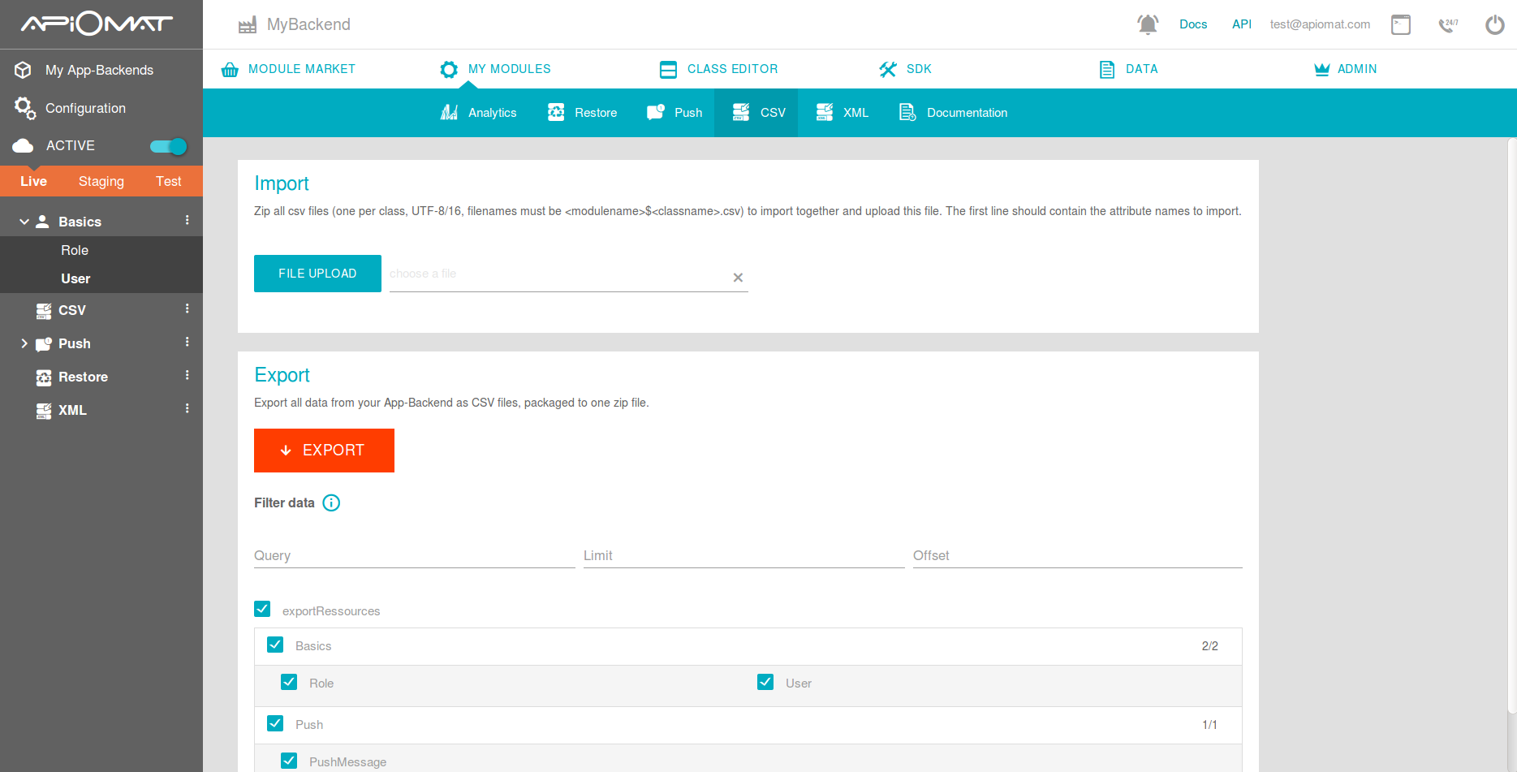Select the Role class in sidebar
Screen dimensions: 1517x772
(75, 250)
